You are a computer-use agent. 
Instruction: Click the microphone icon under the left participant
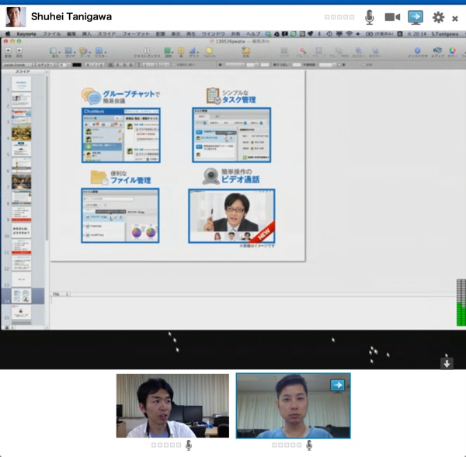click(x=189, y=445)
